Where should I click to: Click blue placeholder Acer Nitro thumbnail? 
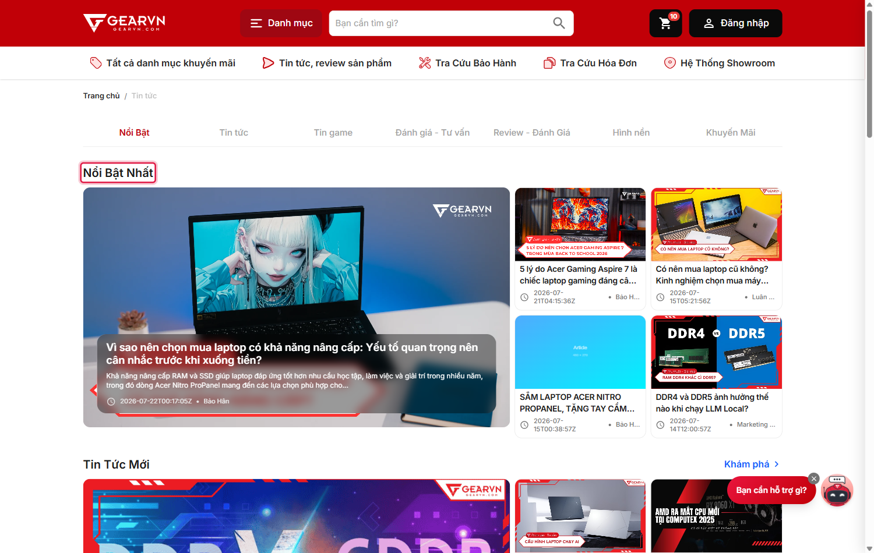[580, 352]
